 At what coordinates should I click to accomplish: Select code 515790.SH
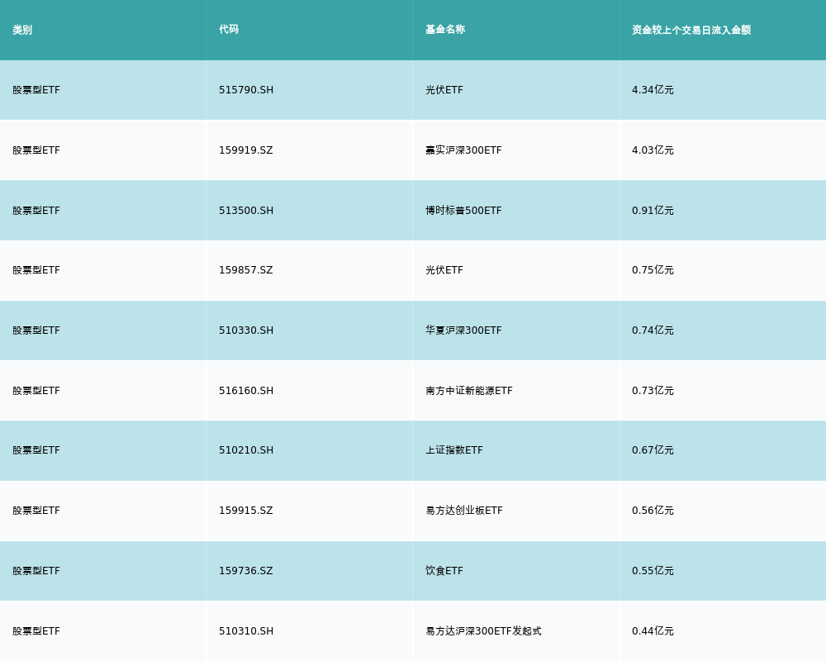click(246, 90)
